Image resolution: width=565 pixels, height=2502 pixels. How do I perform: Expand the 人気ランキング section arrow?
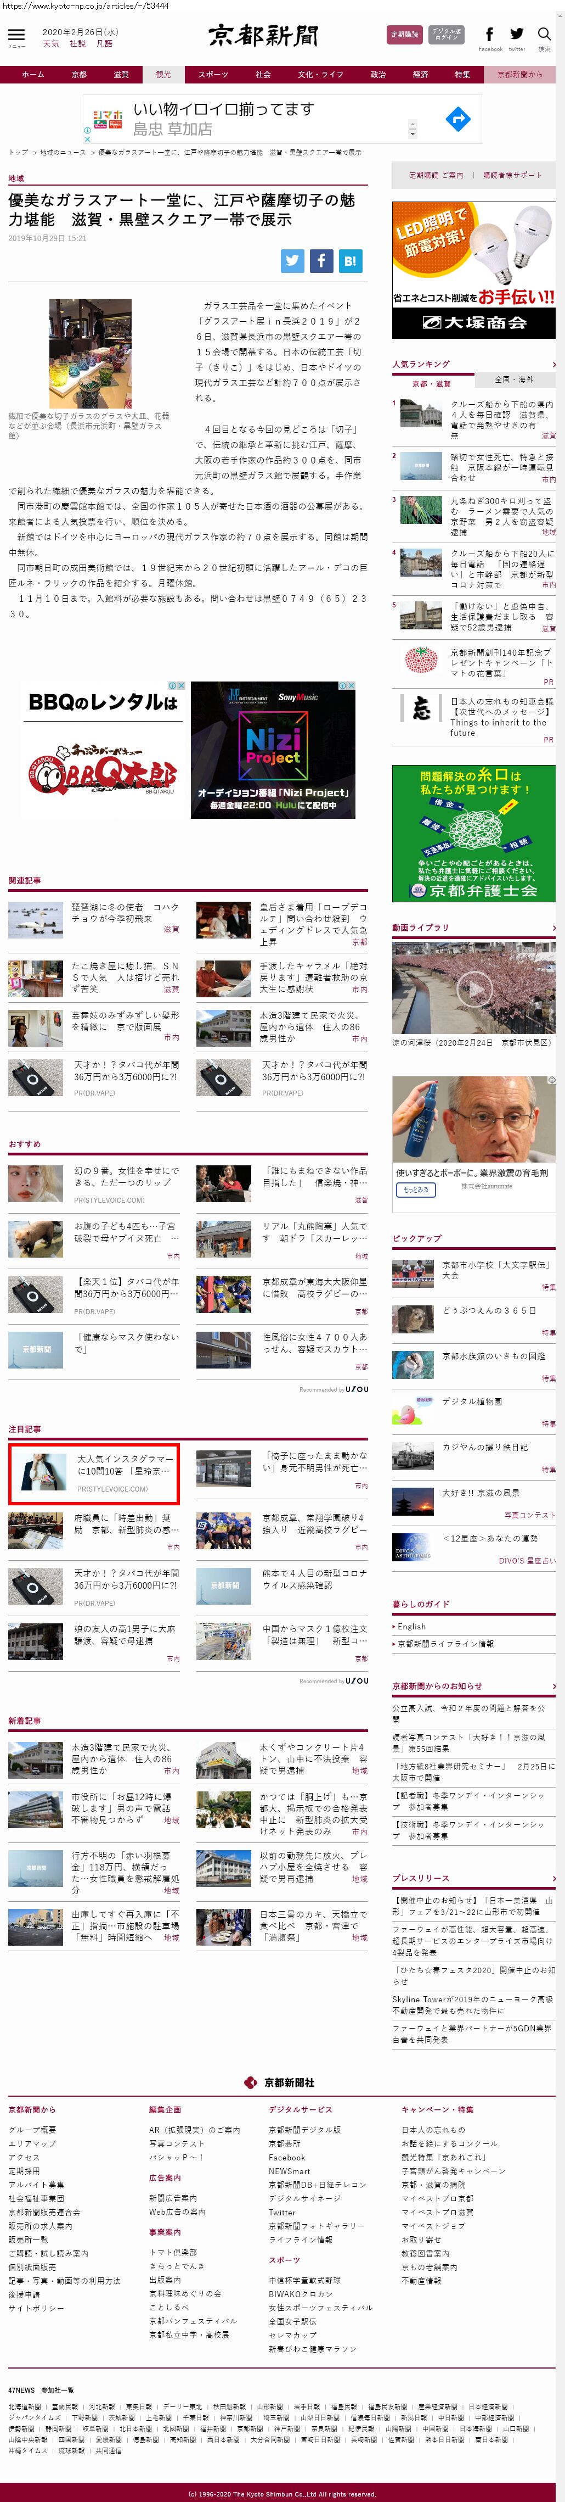(553, 364)
